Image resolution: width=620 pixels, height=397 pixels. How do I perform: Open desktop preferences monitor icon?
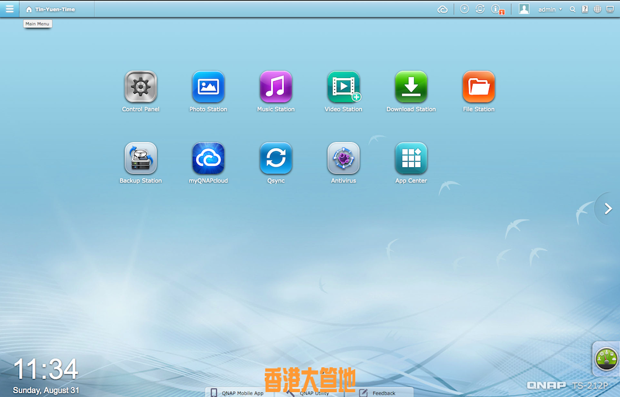[x=611, y=9]
